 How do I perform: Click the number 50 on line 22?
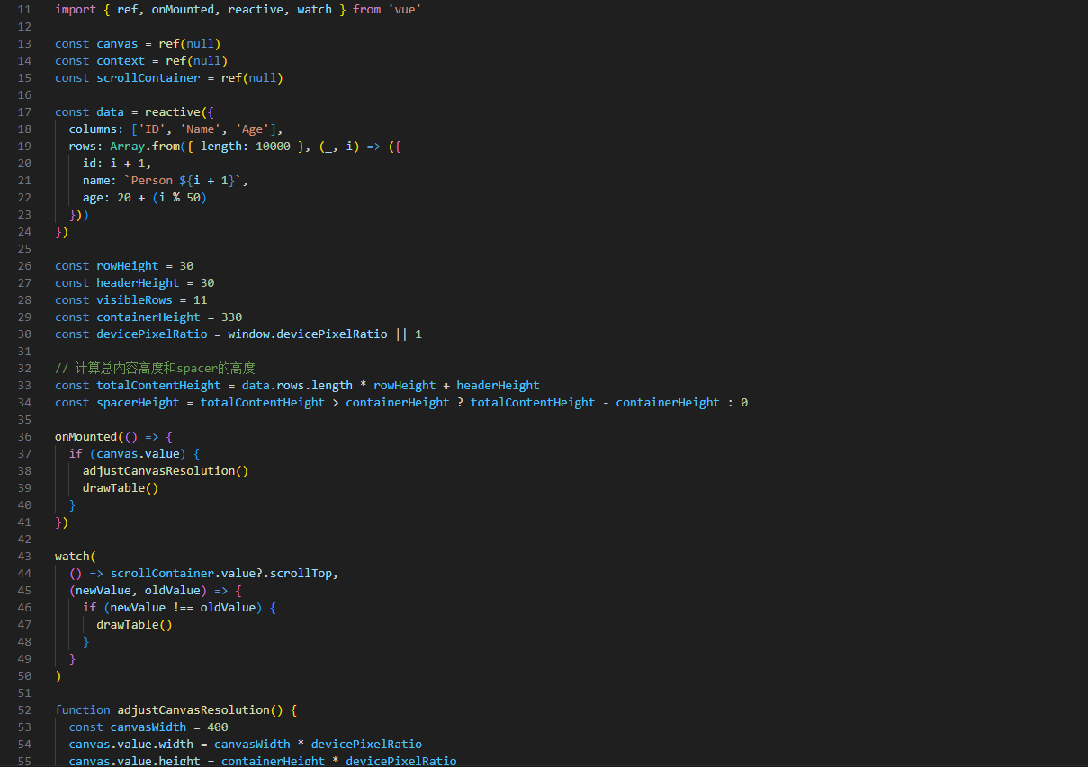click(193, 197)
